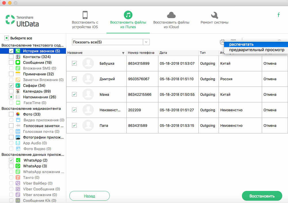Click the Вложения SMS icon
The height and width of the screenshot is (203, 288).
click(x=18, y=68)
